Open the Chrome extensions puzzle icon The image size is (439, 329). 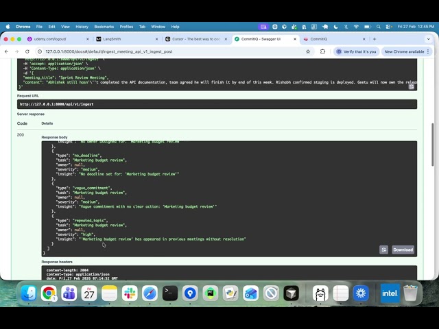[x=322, y=51]
